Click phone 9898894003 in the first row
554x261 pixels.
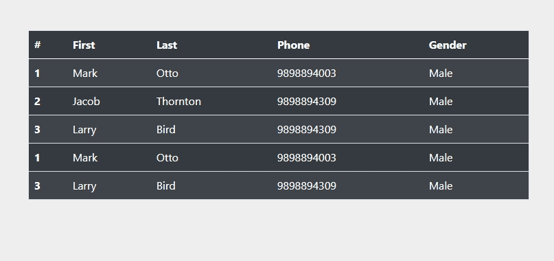pyautogui.click(x=307, y=73)
